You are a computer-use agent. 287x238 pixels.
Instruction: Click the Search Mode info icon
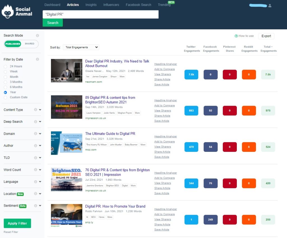point(37,36)
